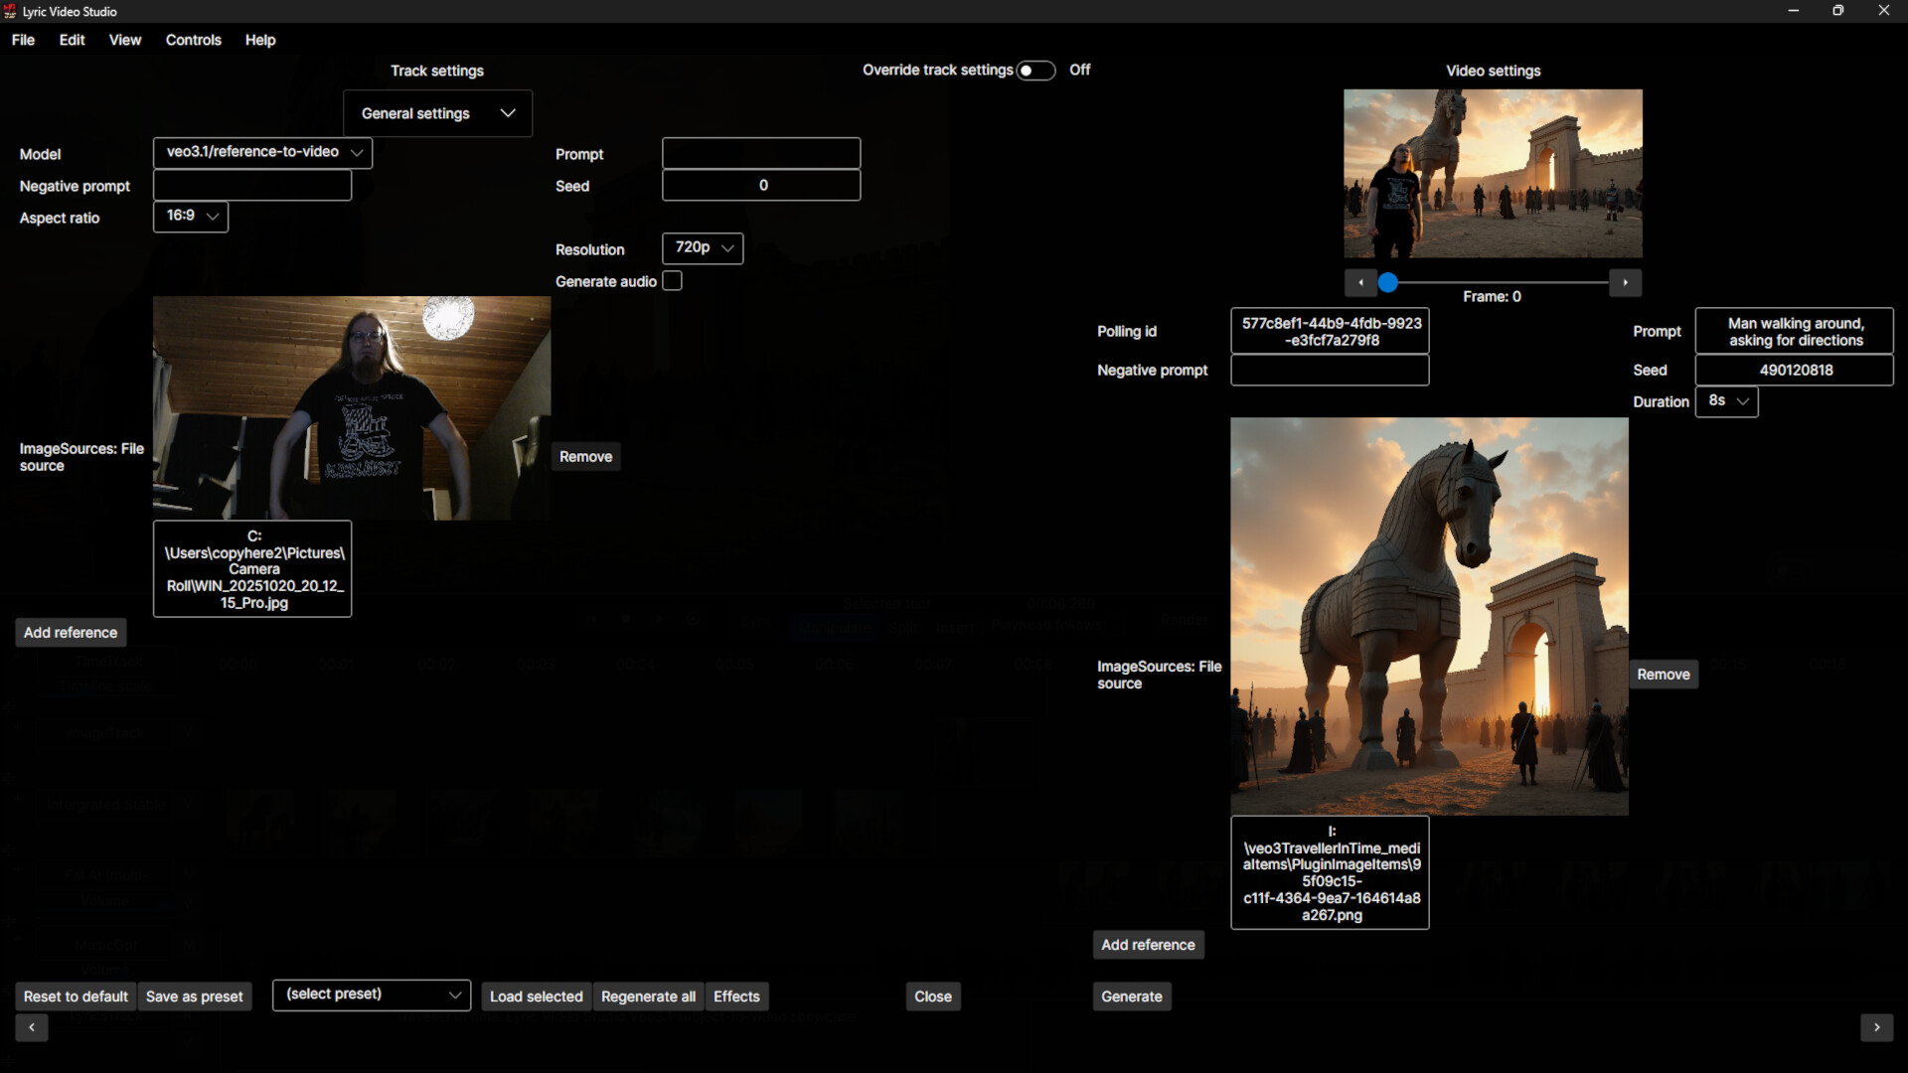Open the Resolution 720p dropdown
Image resolution: width=1908 pixels, height=1073 pixels.
pyautogui.click(x=702, y=247)
